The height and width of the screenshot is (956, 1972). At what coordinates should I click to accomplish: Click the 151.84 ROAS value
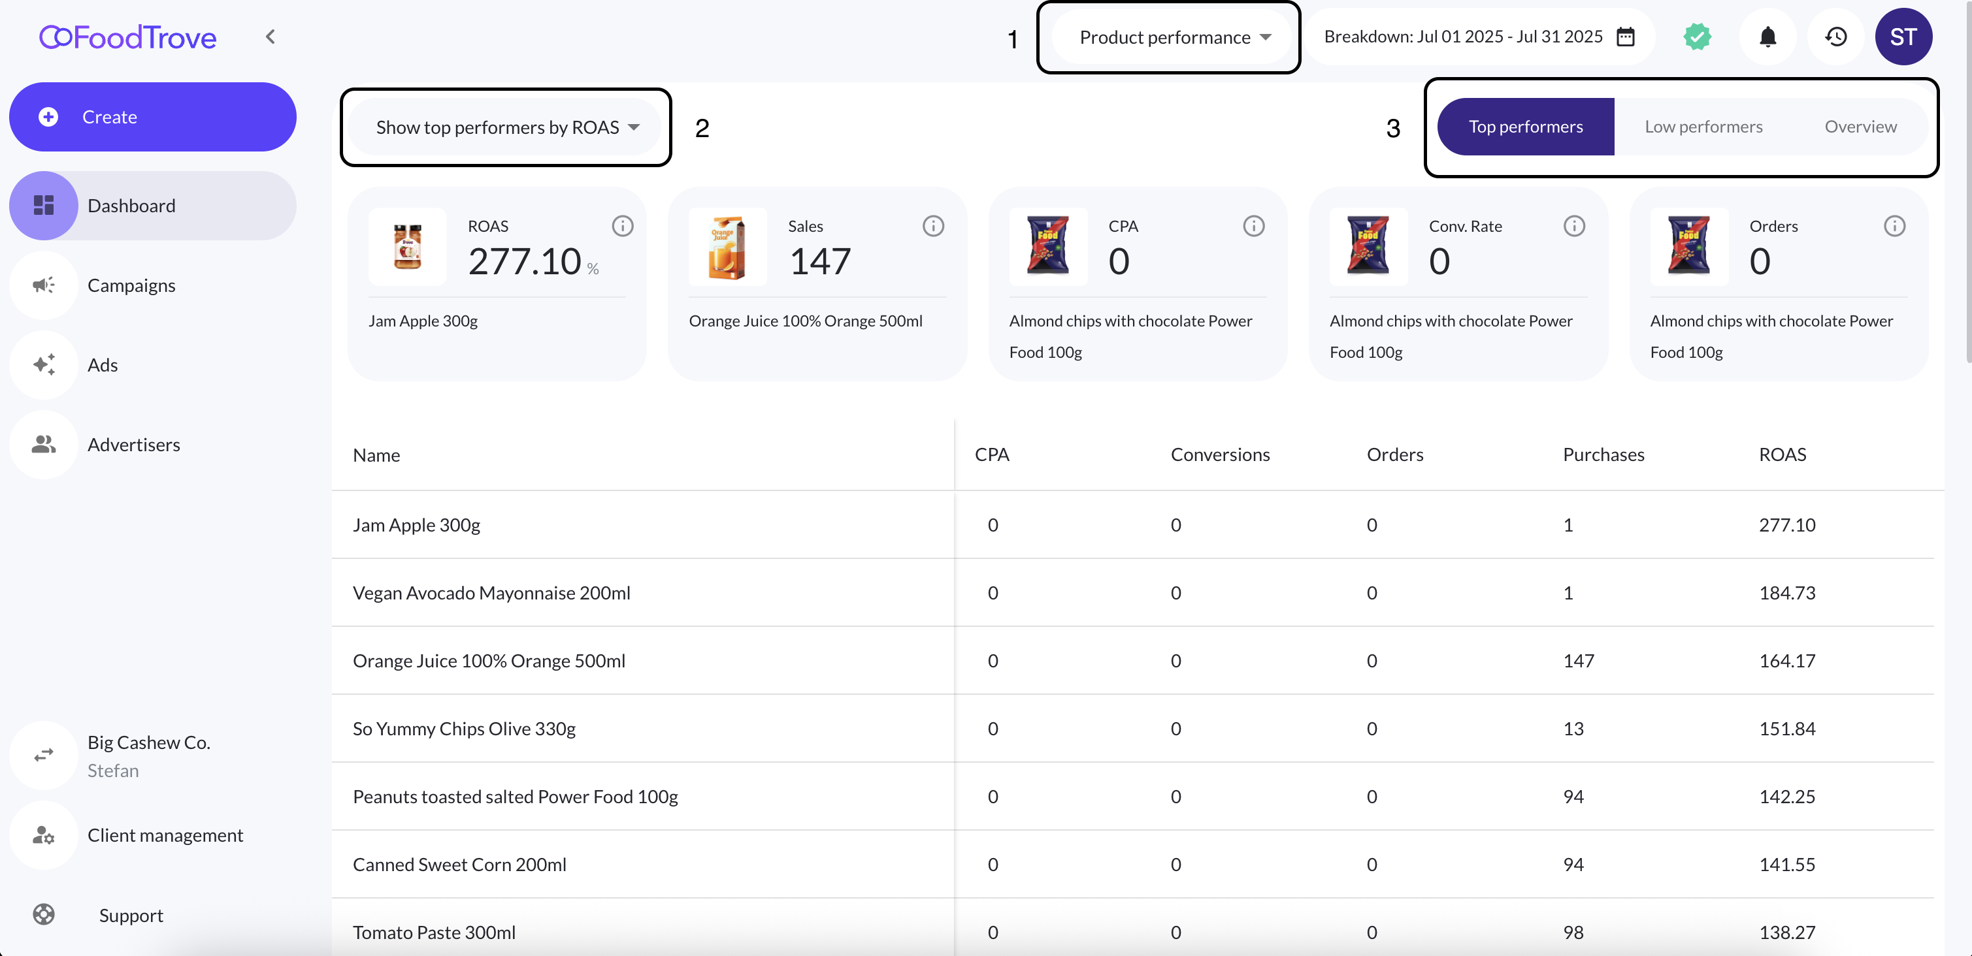(x=1786, y=729)
